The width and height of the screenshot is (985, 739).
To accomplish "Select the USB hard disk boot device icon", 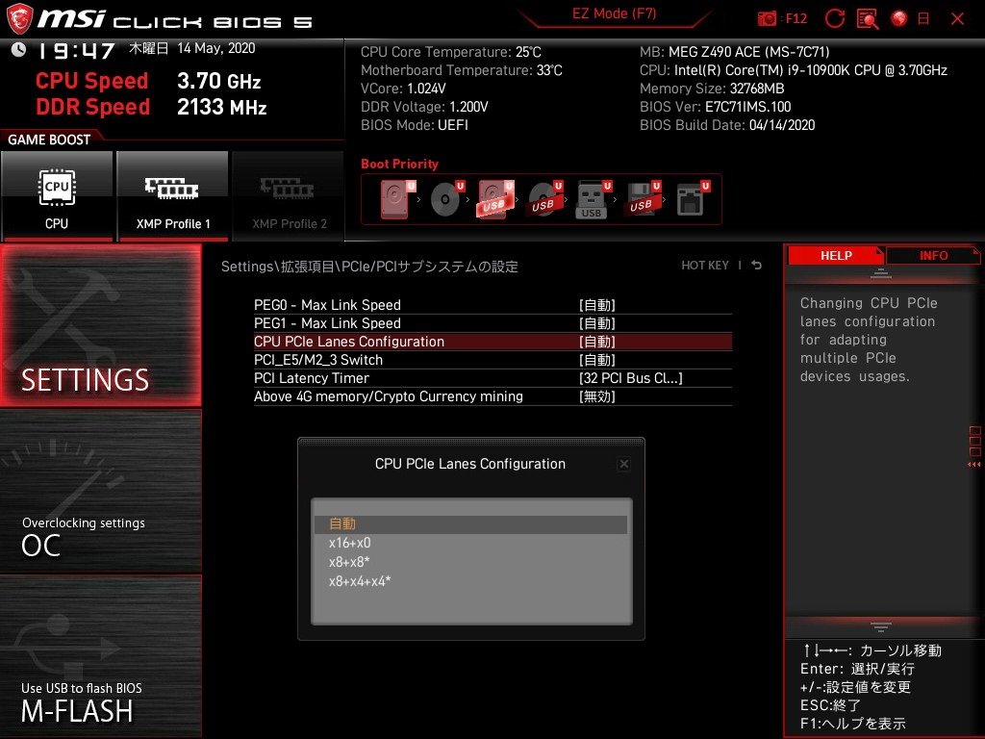I will tap(495, 199).
